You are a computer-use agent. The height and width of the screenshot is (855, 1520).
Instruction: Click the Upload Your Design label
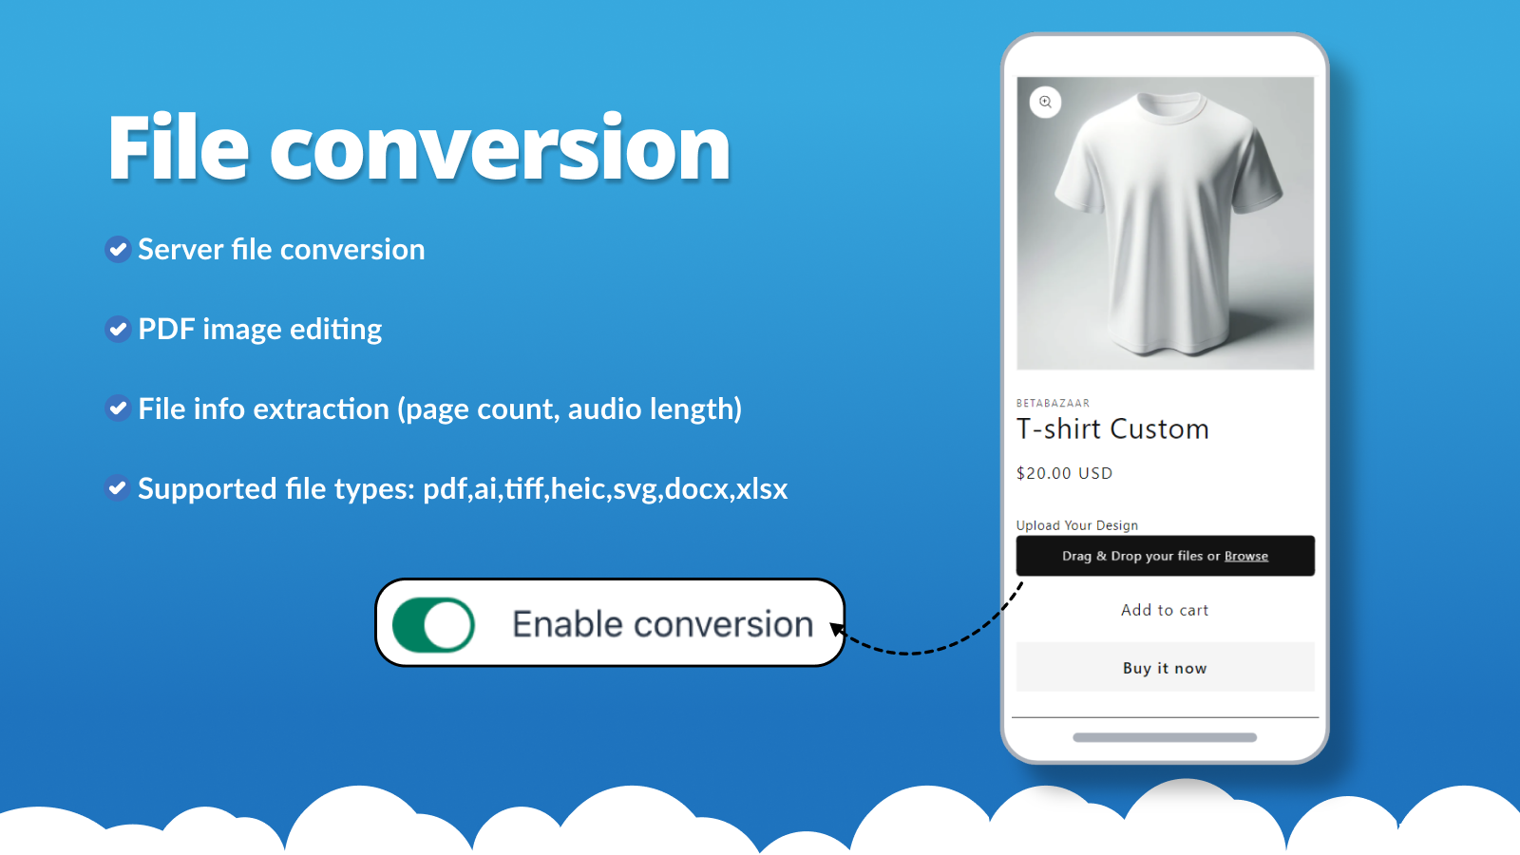pyautogui.click(x=1077, y=525)
